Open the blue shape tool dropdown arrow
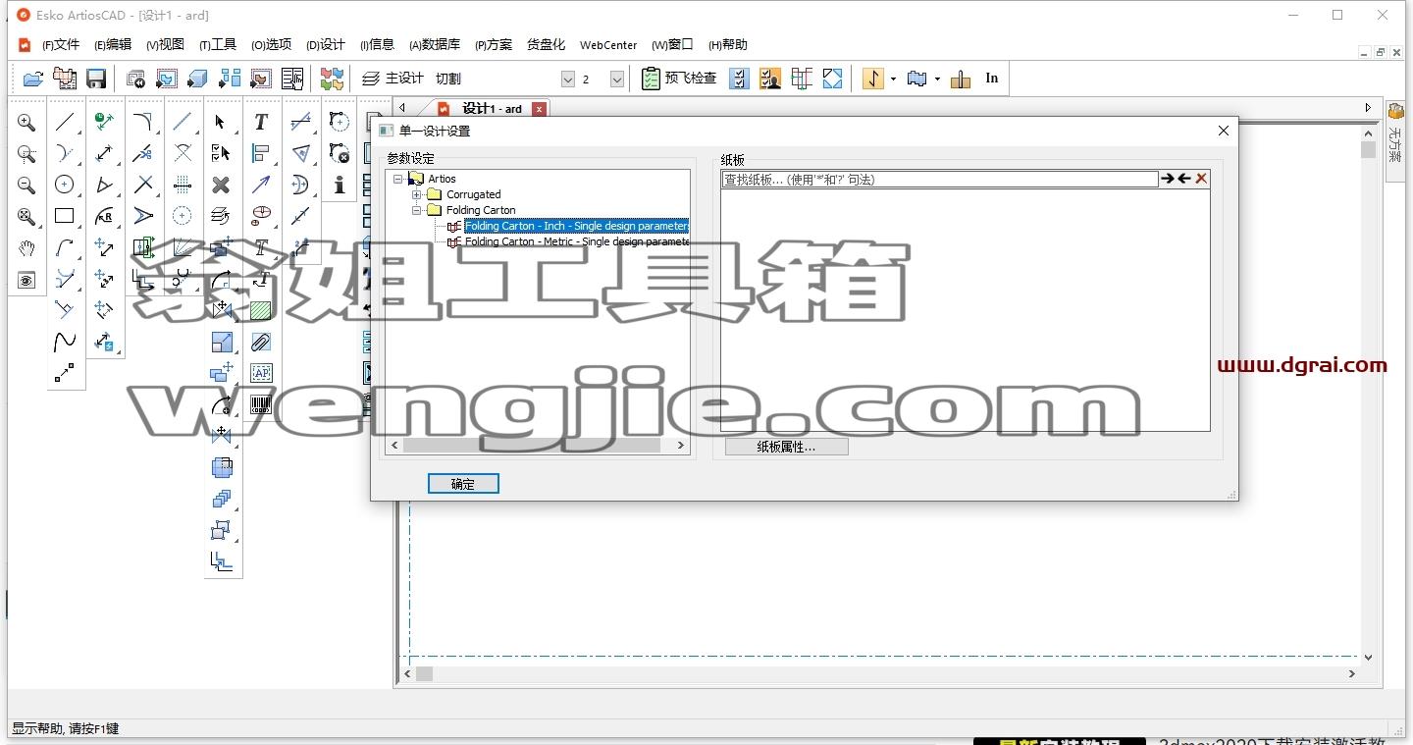This screenshot has height=745, width=1413. [937, 80]
